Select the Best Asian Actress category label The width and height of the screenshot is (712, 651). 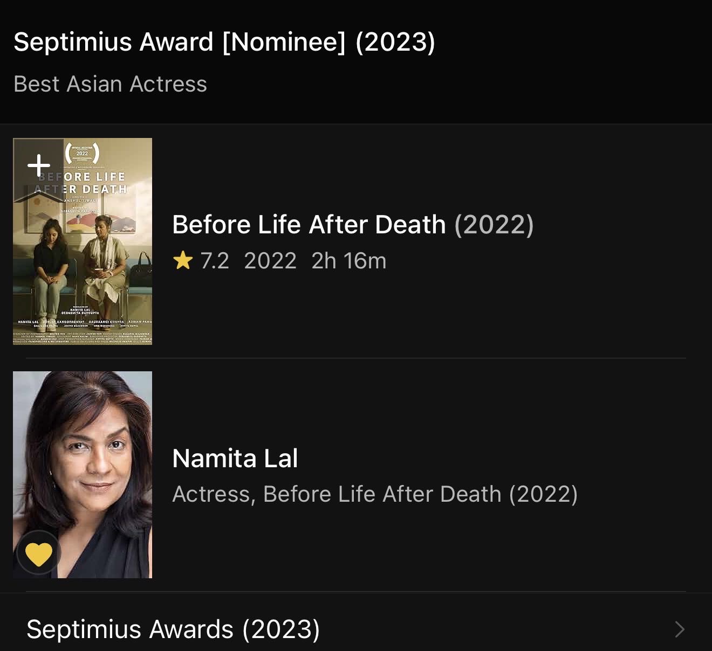click(110, 84)
